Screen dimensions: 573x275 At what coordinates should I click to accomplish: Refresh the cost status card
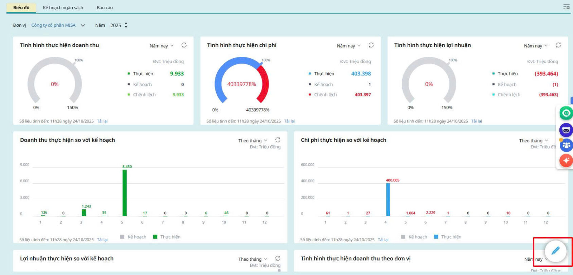(371, 45)
